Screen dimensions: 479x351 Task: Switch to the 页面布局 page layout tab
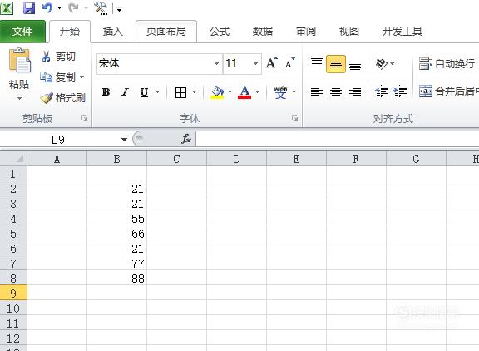[x=165, y=31]
